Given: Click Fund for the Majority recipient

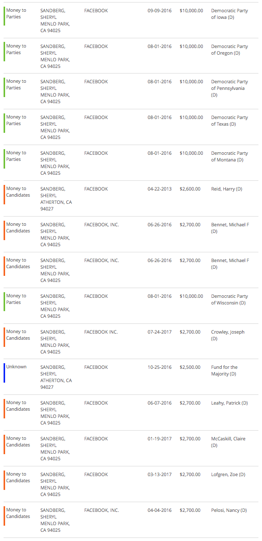Looking at the screenshot, I should pos(224,370).
